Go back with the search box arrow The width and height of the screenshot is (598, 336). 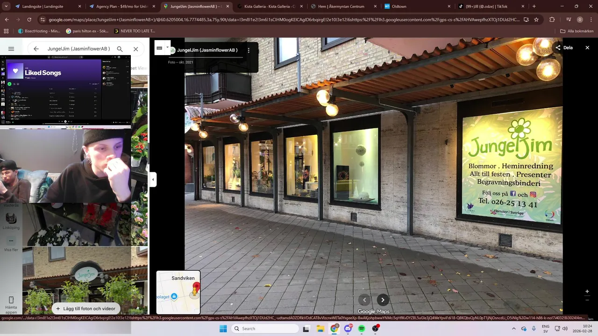point(36,49)
